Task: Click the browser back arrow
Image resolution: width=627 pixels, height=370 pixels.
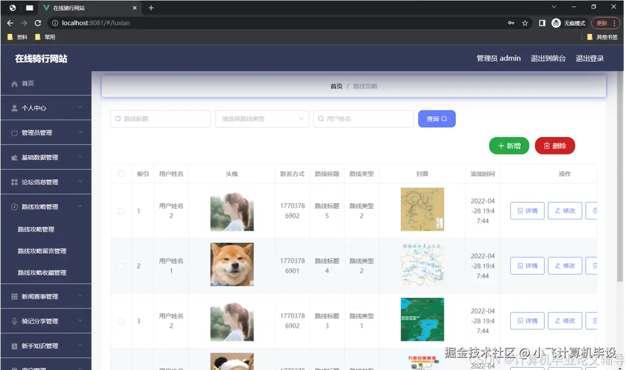Action: tap(10, 23)
